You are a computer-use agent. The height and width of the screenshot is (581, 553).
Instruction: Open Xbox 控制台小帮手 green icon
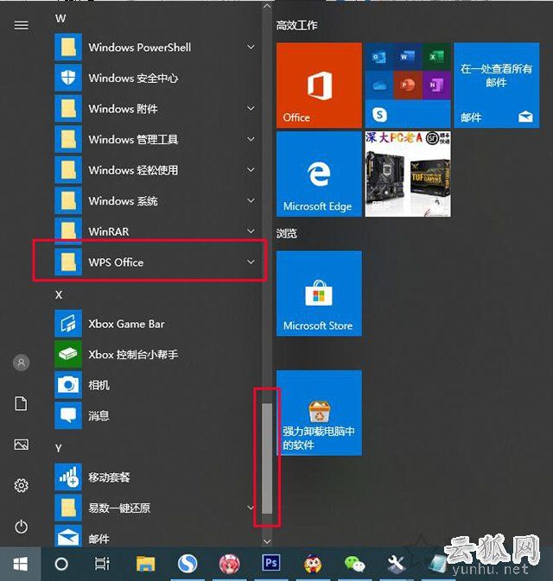coord(68,354)
